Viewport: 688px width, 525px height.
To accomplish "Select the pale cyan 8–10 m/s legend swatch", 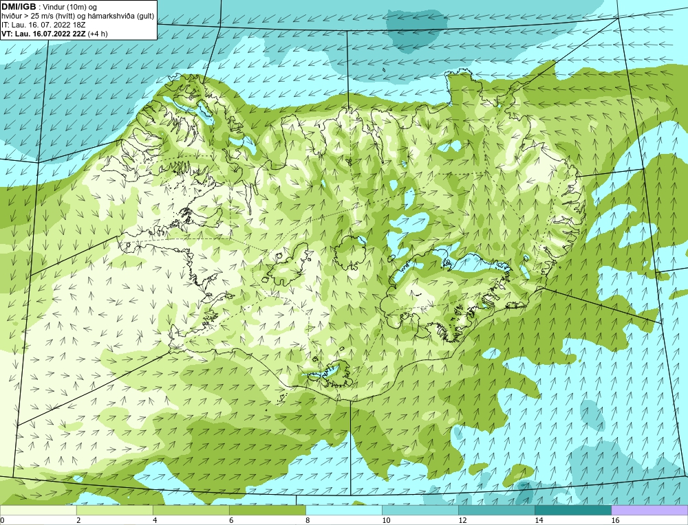I will (344, 510).
